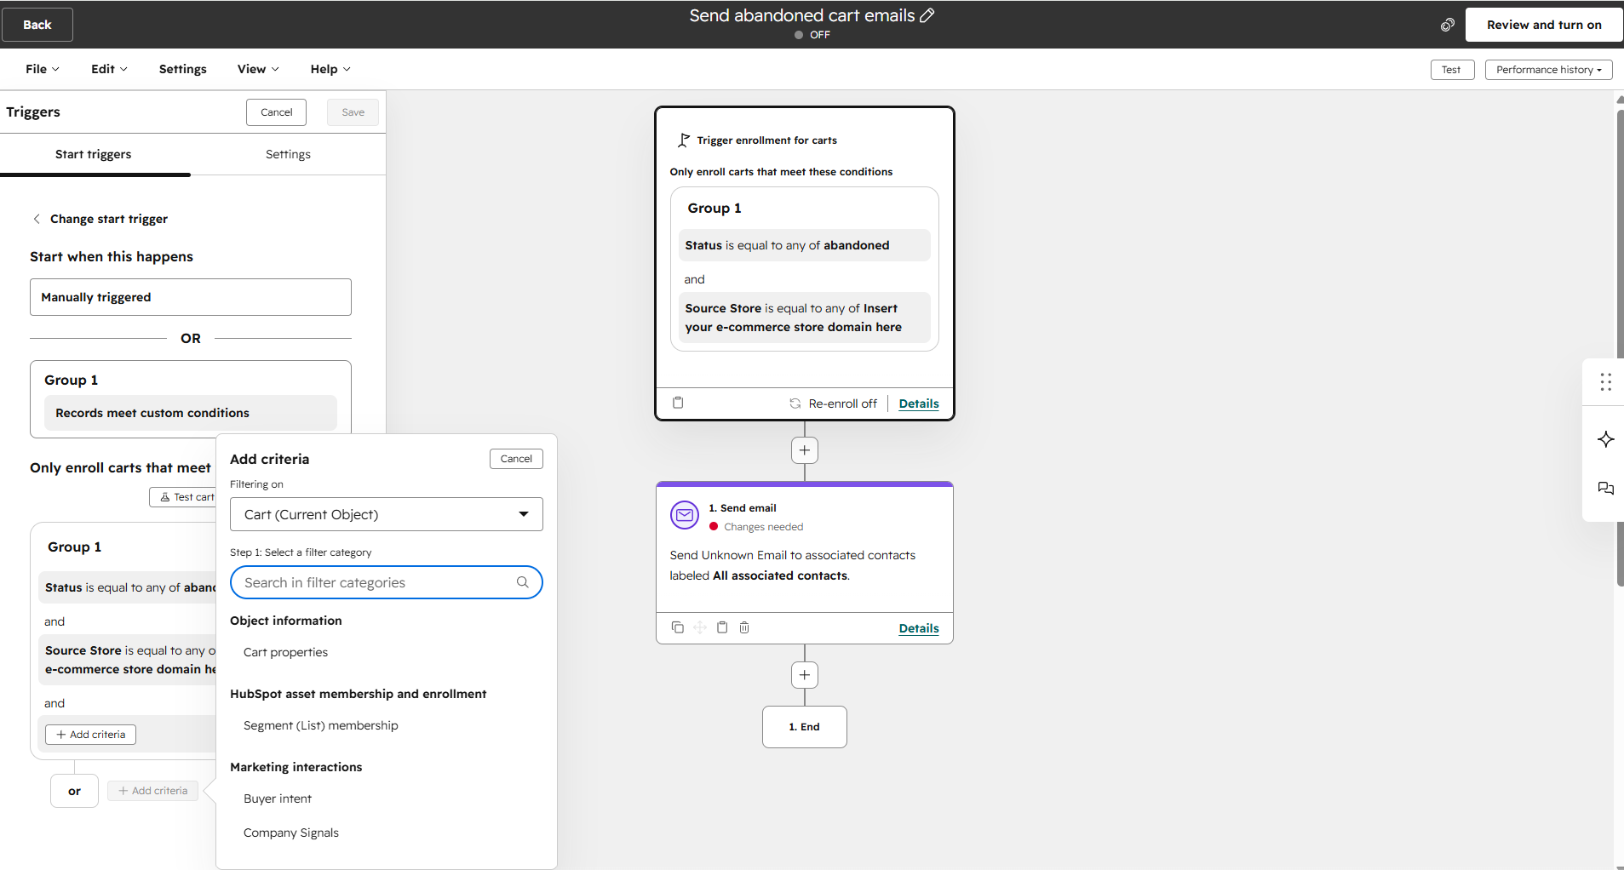Select the Manually triggered option
Image resolution: width=1624 pixels, height=870 pixels.
pos(191,297)
